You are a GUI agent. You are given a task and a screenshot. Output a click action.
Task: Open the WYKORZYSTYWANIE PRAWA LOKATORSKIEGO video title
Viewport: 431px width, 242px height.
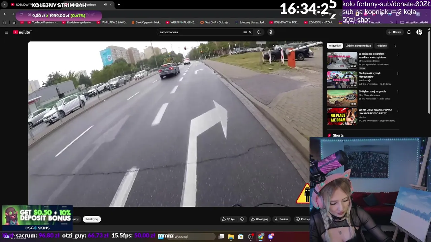pyautogui.click(x=375, y=112)
